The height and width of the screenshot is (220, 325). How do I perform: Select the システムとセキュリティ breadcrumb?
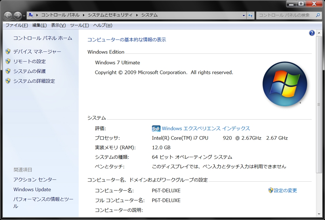pyautogui.click(x=110, y=15)
